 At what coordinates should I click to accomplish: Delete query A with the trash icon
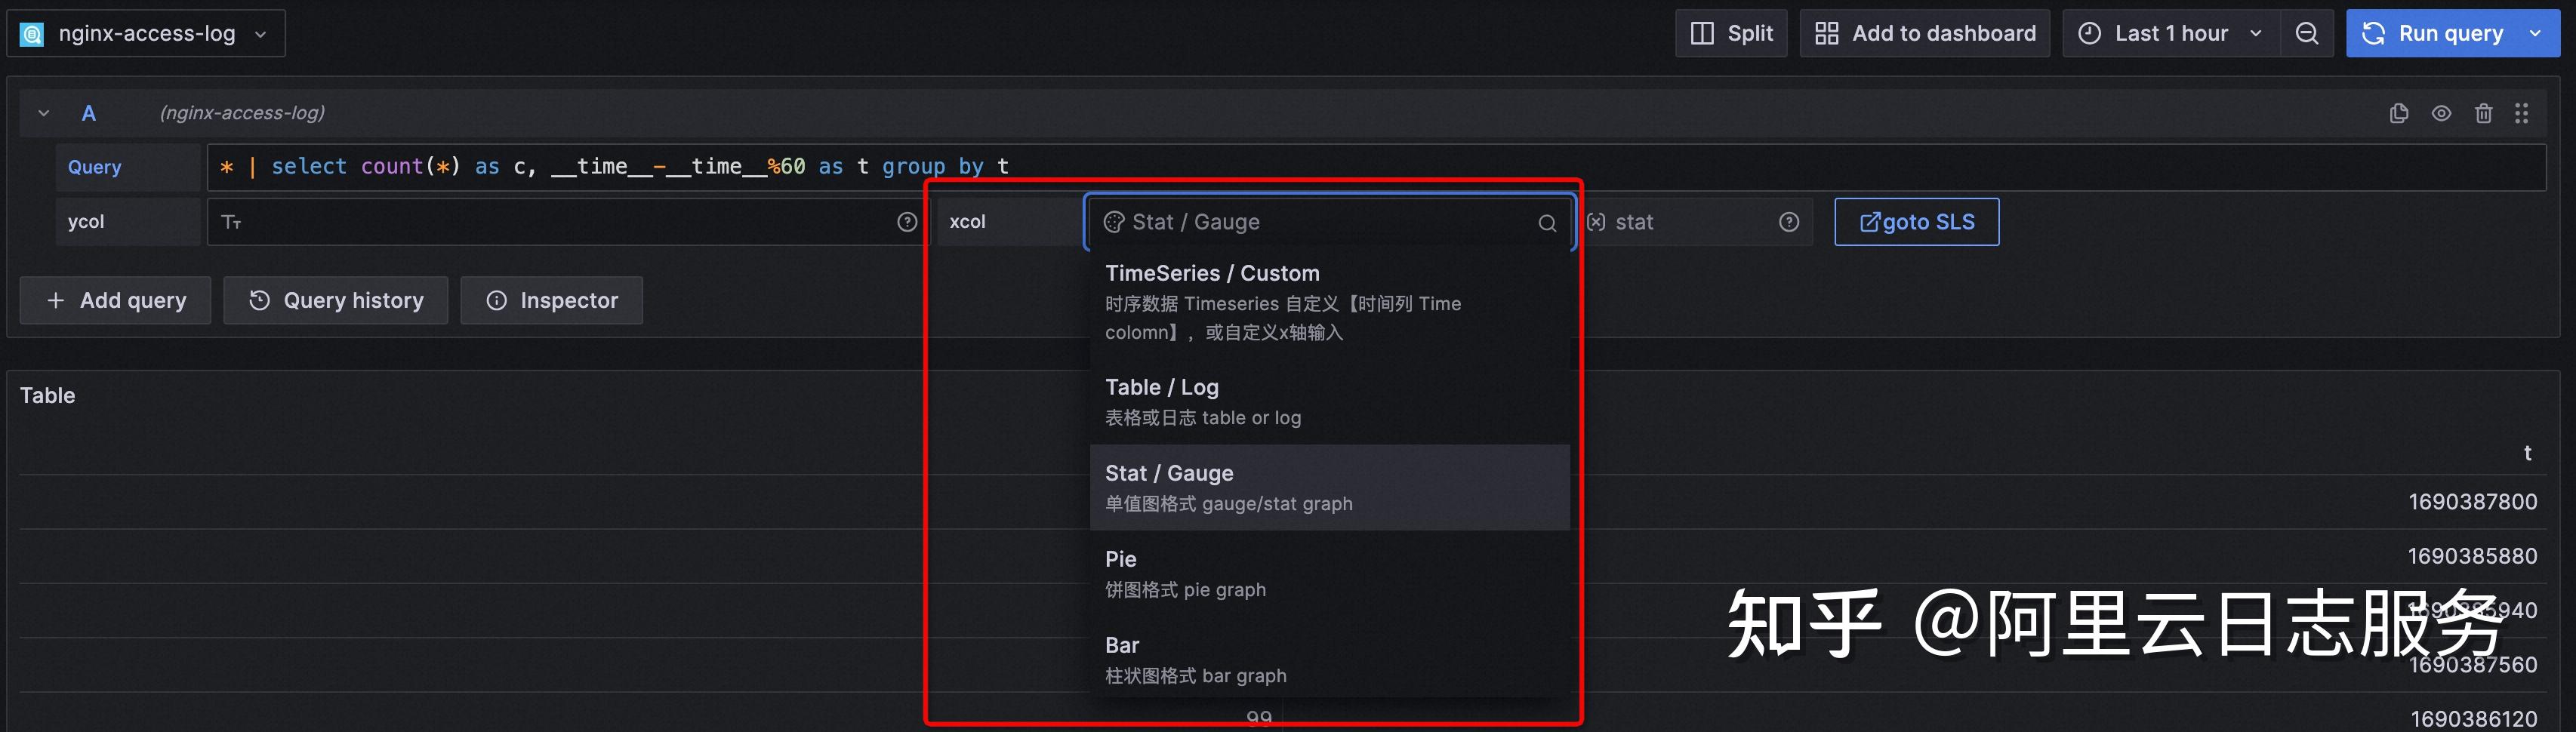tap(2483, 113)
